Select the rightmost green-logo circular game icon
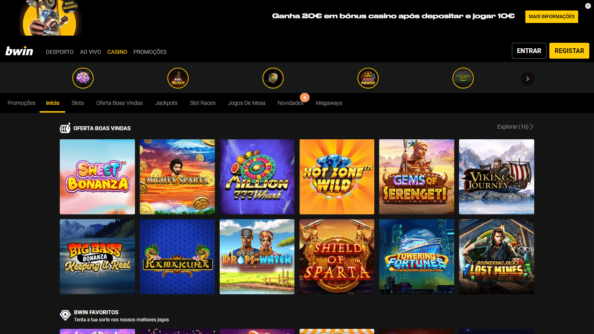 (463, 78)
